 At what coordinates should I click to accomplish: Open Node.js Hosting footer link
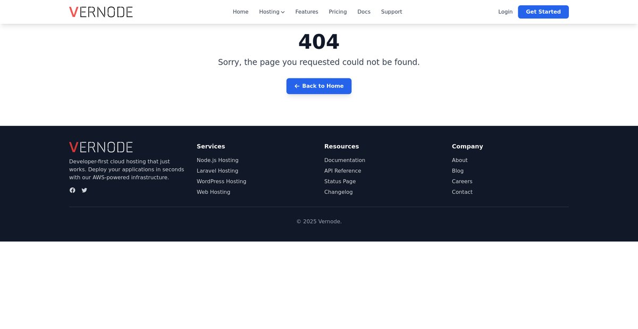(x=217, y=160)
